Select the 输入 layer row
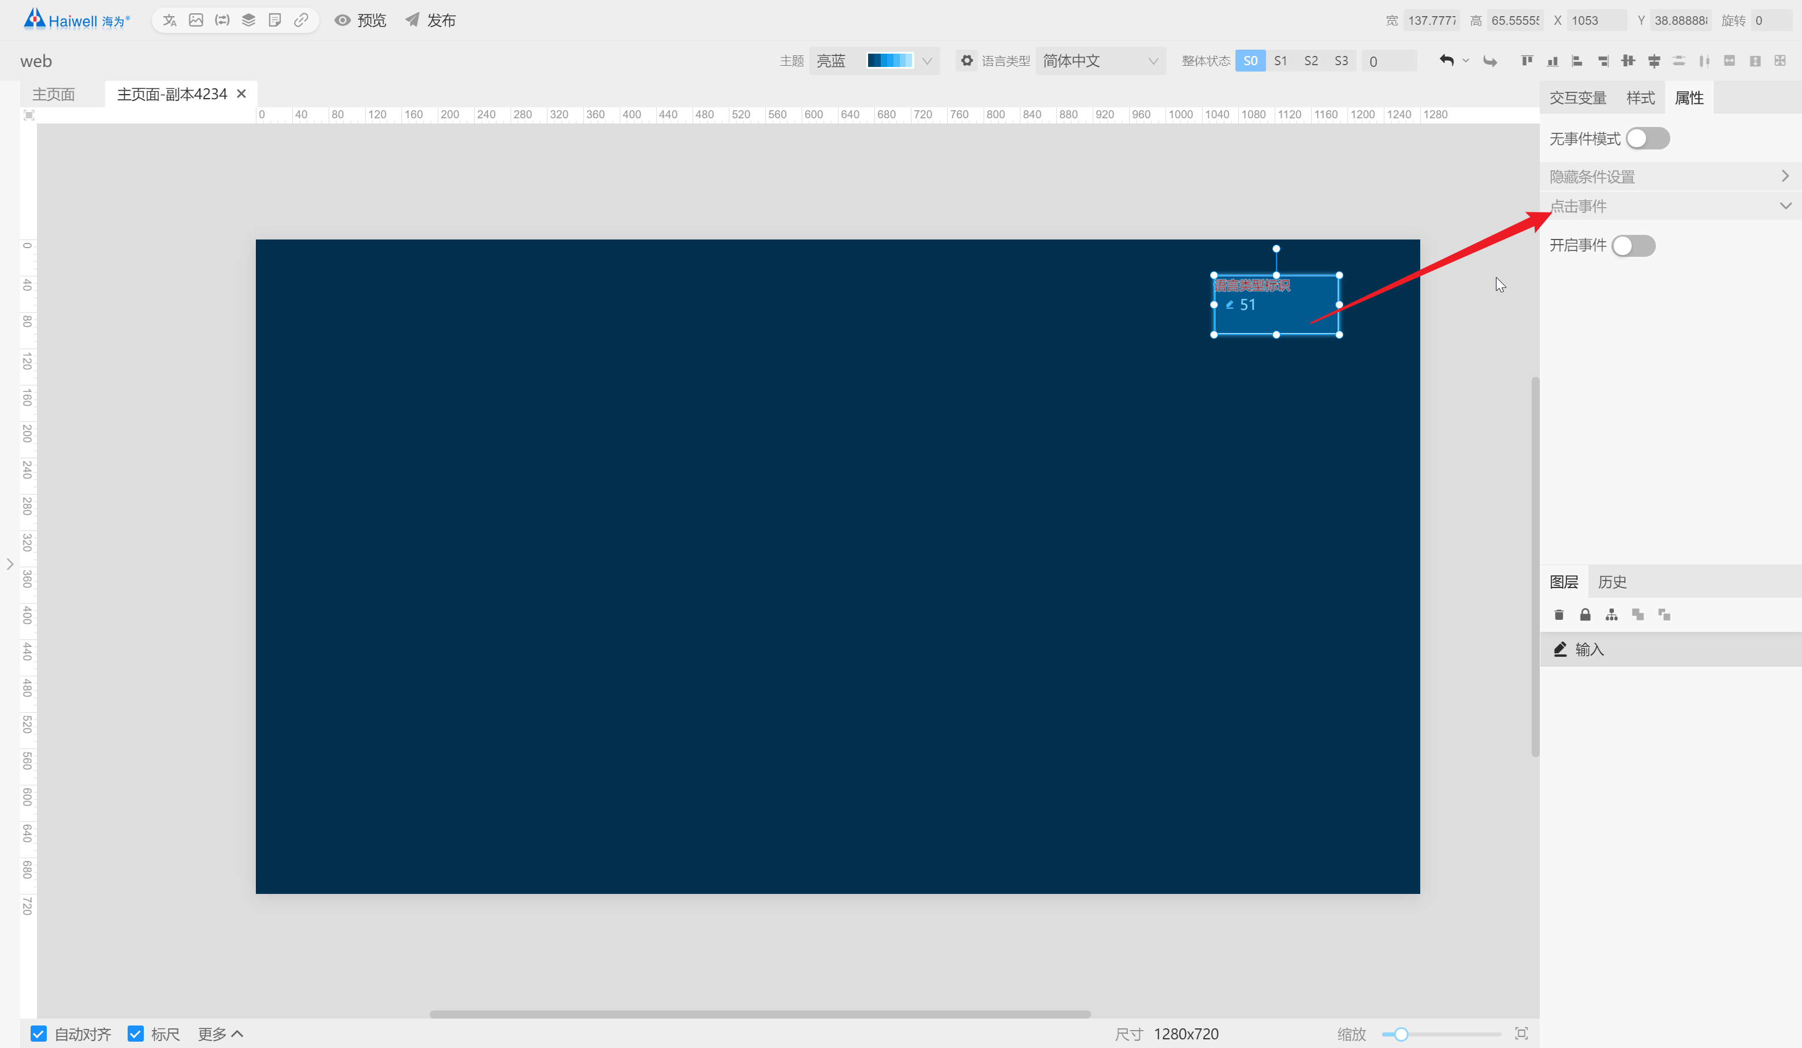 [1670, 649]
